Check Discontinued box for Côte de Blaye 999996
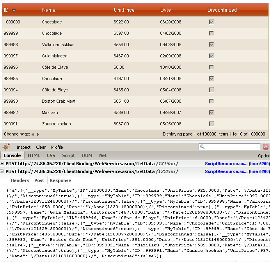The height and width of the screenshot is (262, 270). pyautogui.click(x=211, y=68)
